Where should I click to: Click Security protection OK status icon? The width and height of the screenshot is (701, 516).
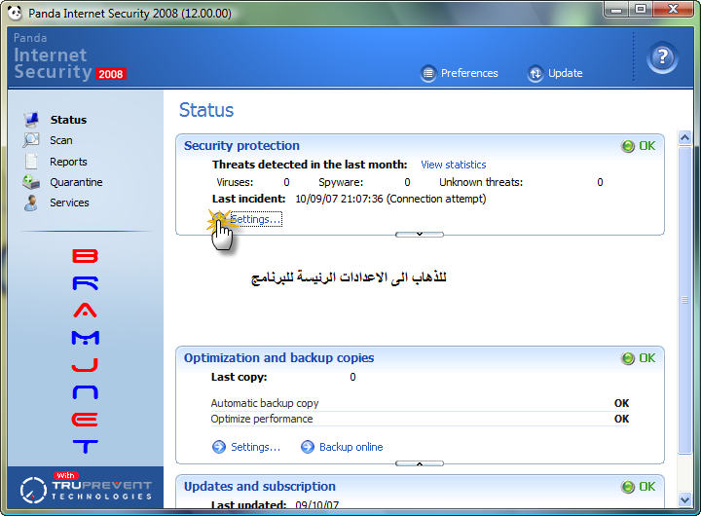pyautogui.click(x=628, y=146)
